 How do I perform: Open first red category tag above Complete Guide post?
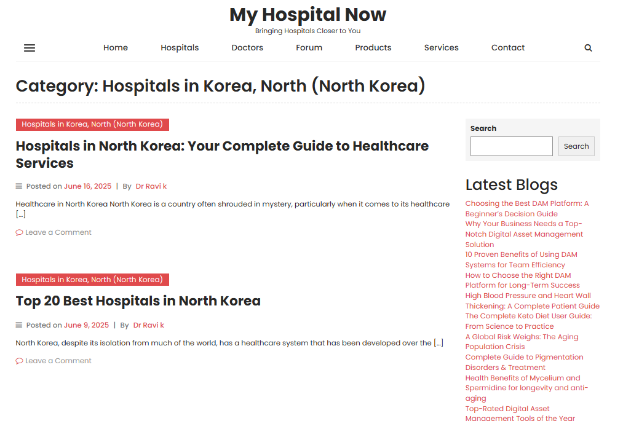[92, 124]
